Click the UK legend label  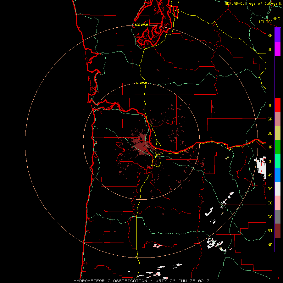click(270, 49)
